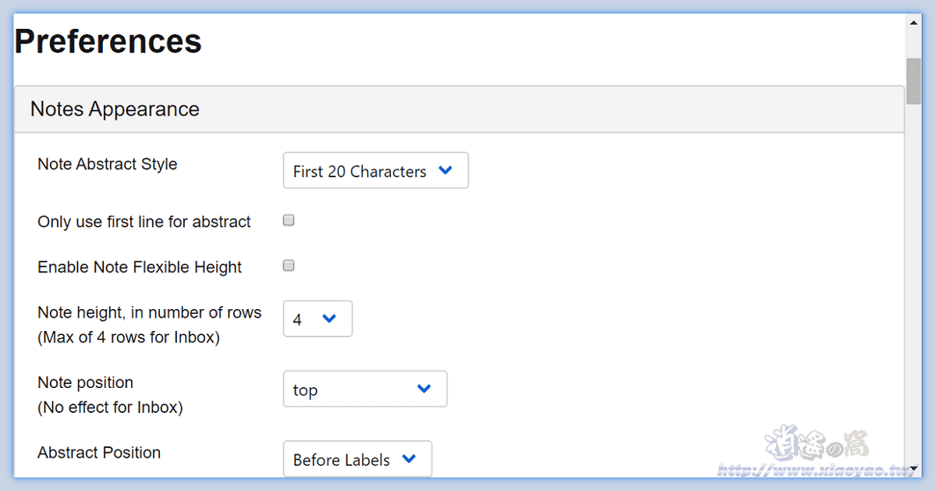Toggle Enable Note Flexible Height checkbox
Image resolution: width=936 pixels, height=491 pixels.
coord(289,266)
